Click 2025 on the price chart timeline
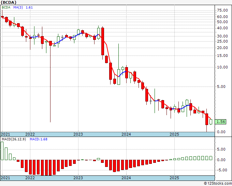This screenshot has height=186, width=232. tap(174, 134)
